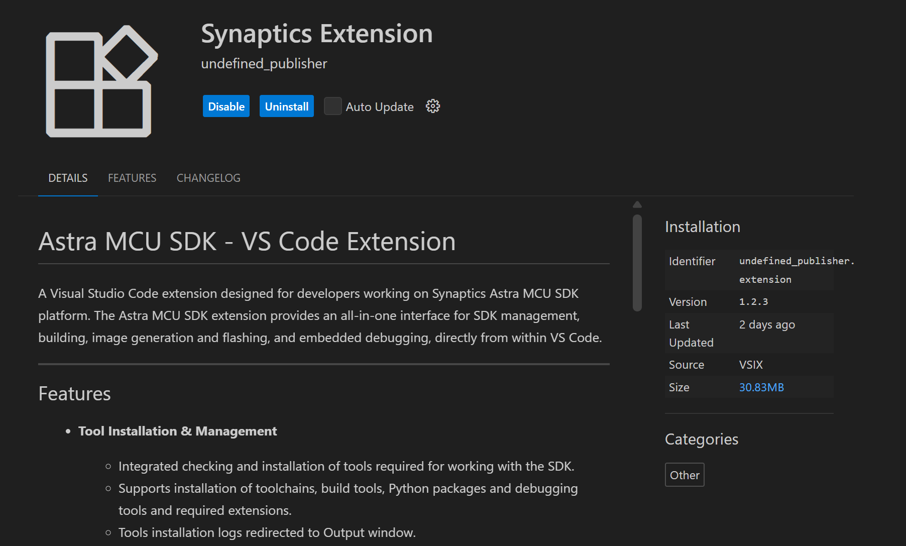Click the undefined_publisher.extension identifier value
Image resolution: width=906 pixels, height=546 pixels.
[796, 270]
